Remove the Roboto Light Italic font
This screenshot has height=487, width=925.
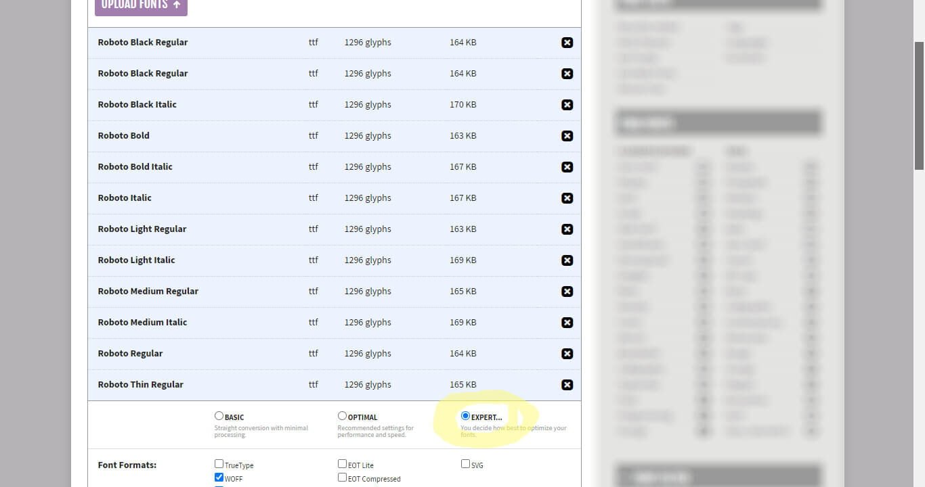567,260
